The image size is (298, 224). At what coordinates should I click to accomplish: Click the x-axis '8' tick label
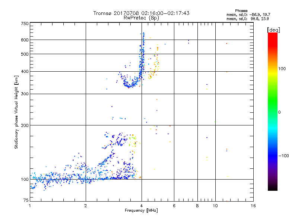[x=197, y=206]
